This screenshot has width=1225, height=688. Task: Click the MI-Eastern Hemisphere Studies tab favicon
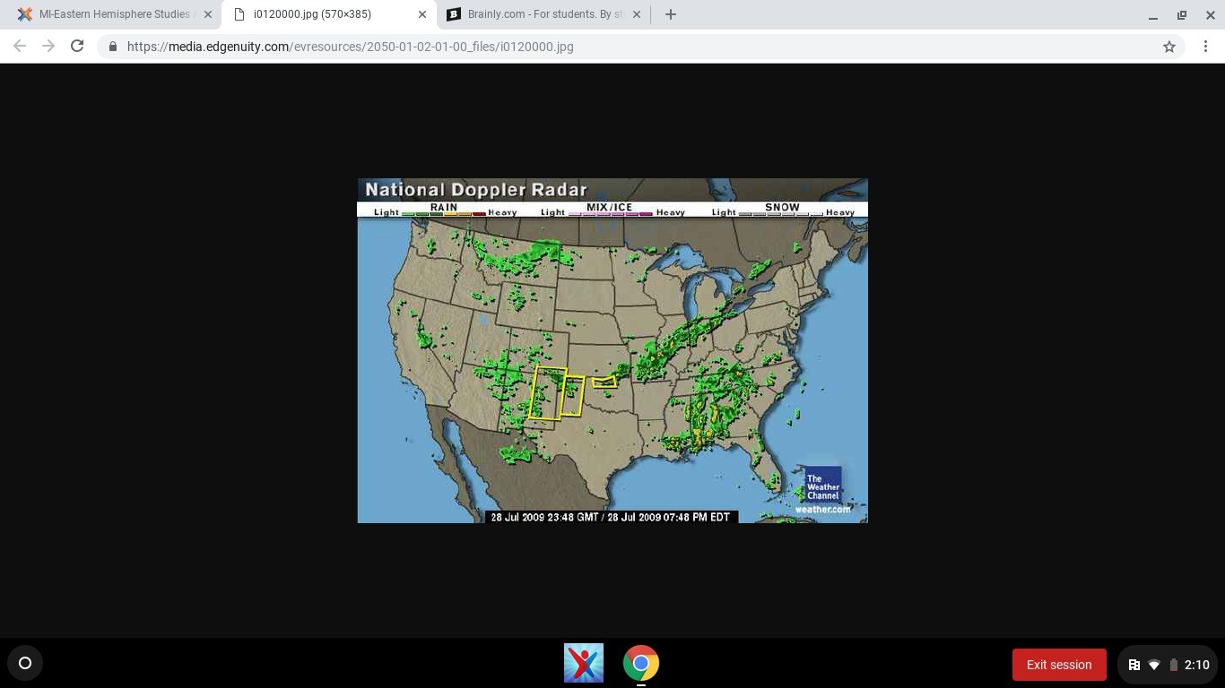25,14
